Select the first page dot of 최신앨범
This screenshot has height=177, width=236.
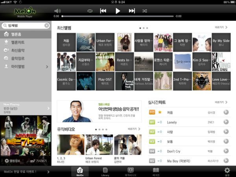140,28
